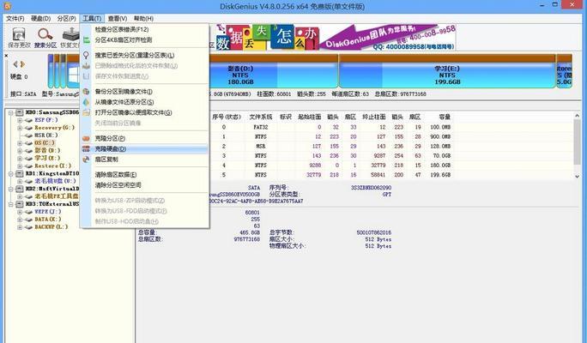Select the 老毛桃U盘 (U:) tree item
Screen dimensions: 587x343
[56, 181]
